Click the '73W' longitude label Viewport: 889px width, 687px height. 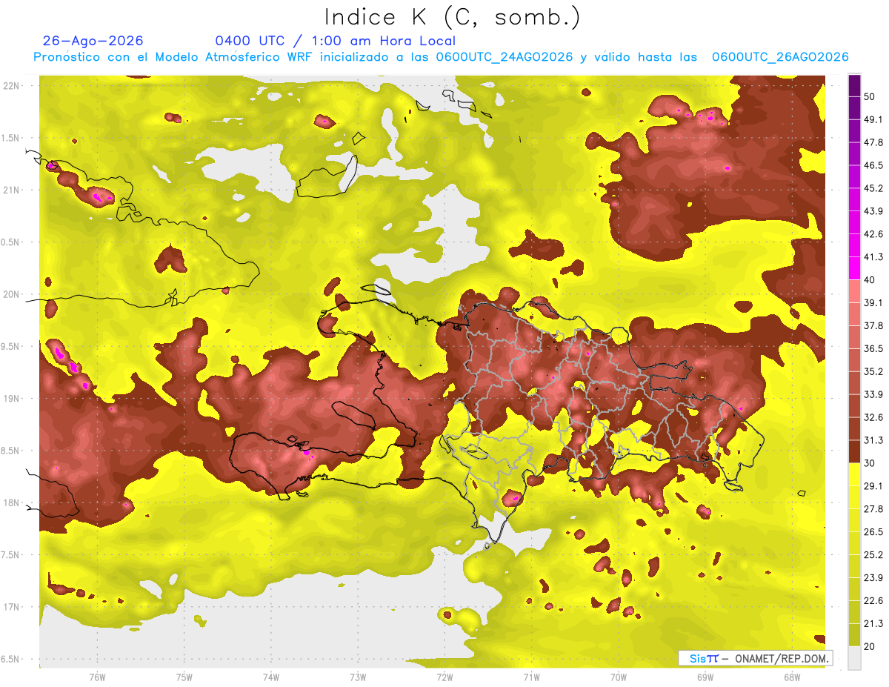(x=358, y=677)
